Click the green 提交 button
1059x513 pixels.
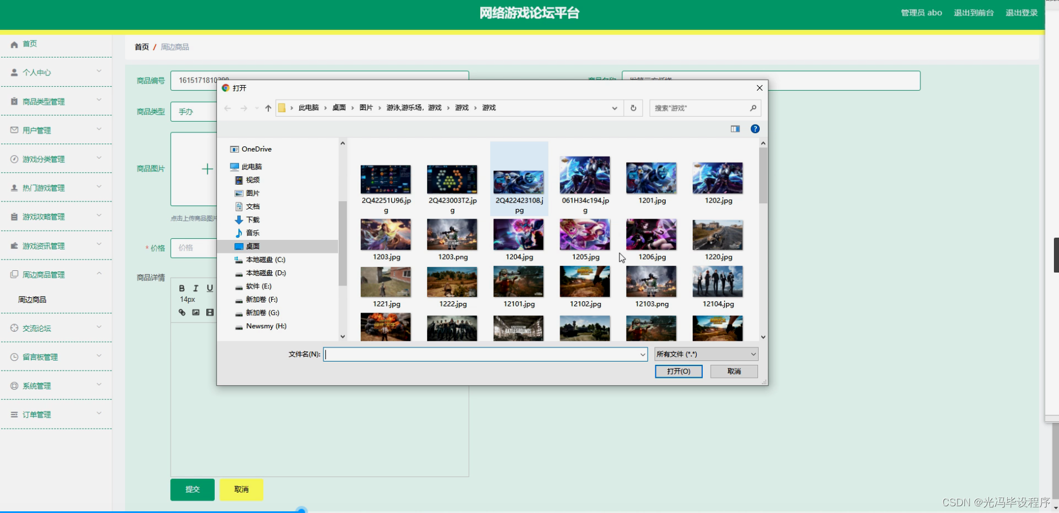[192, 489]
